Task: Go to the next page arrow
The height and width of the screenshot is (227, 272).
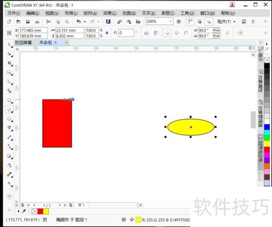Action: coord(59,205)
